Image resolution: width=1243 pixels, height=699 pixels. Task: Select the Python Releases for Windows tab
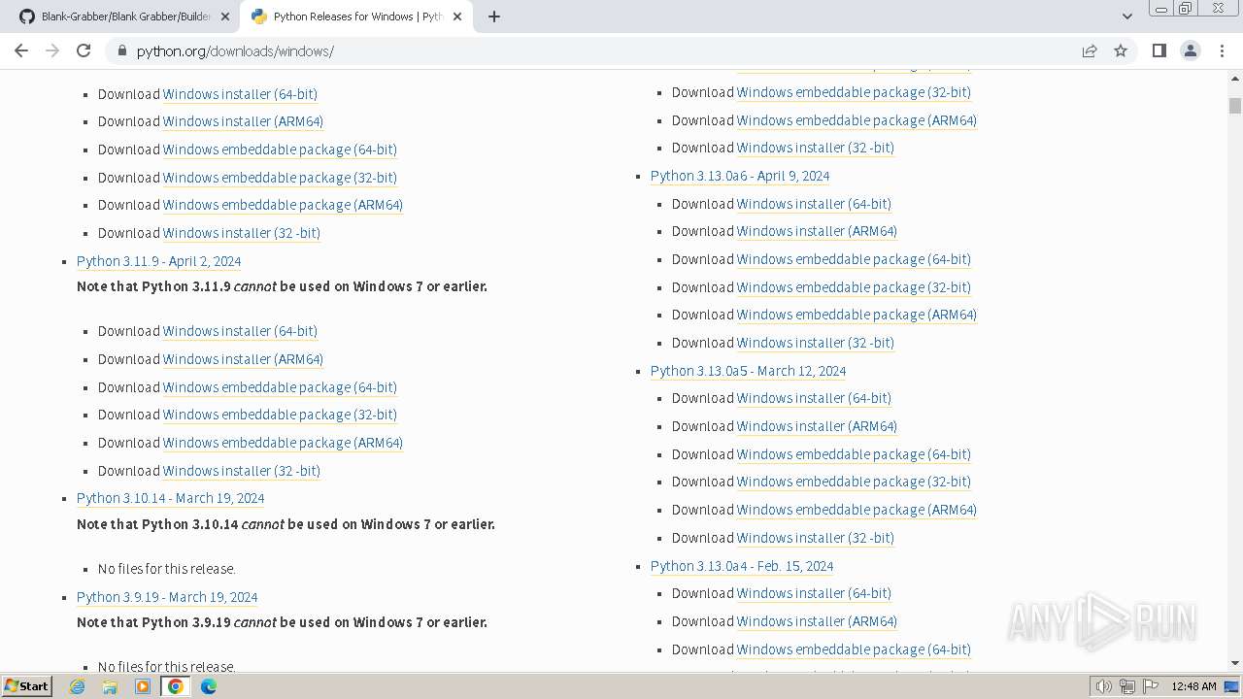point(356,17)
